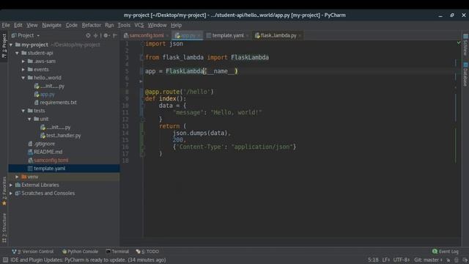Close the samconfig.toml tab

coord(168,36)
